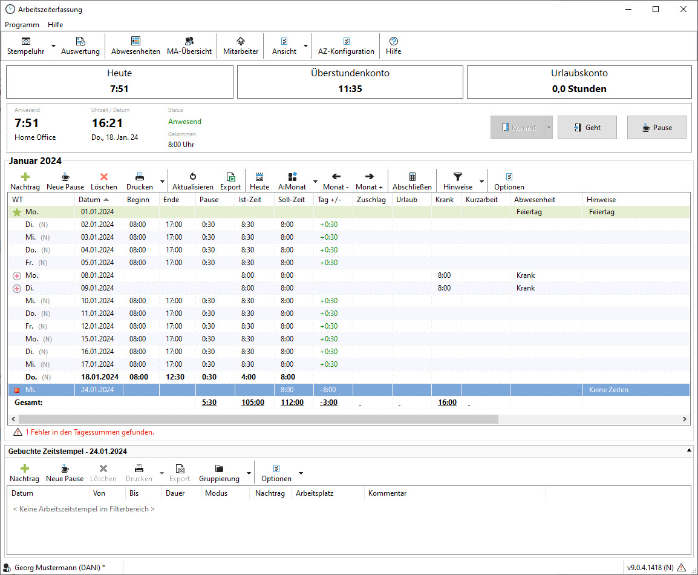Open the Programm menu
This screenshot has width=698, height=575.
click(22, 25)
